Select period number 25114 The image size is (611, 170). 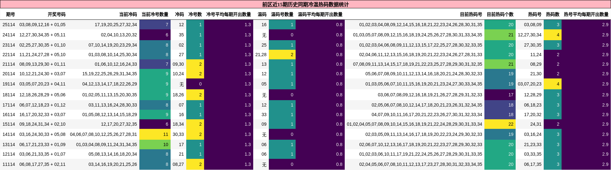coord(9,25)
